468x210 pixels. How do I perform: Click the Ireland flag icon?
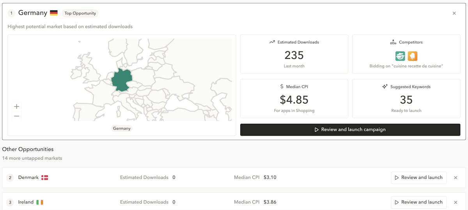pos(40,202)
